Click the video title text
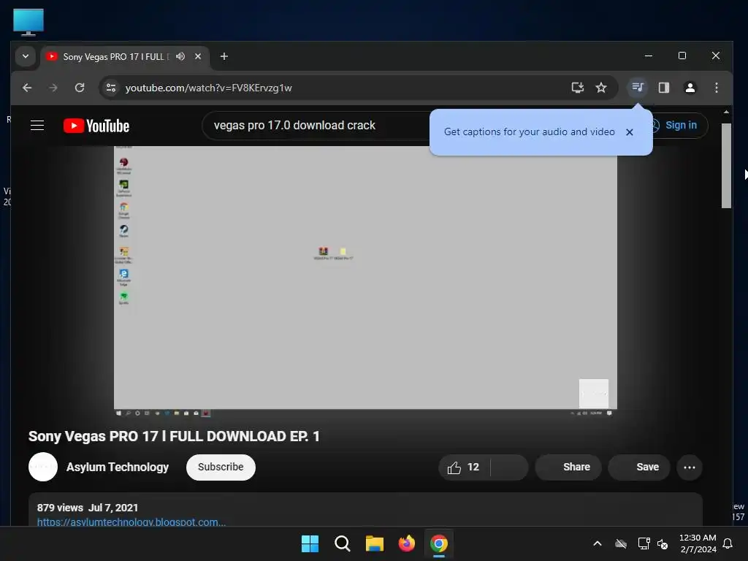This screenshot has height=561, width=748. 174,437
